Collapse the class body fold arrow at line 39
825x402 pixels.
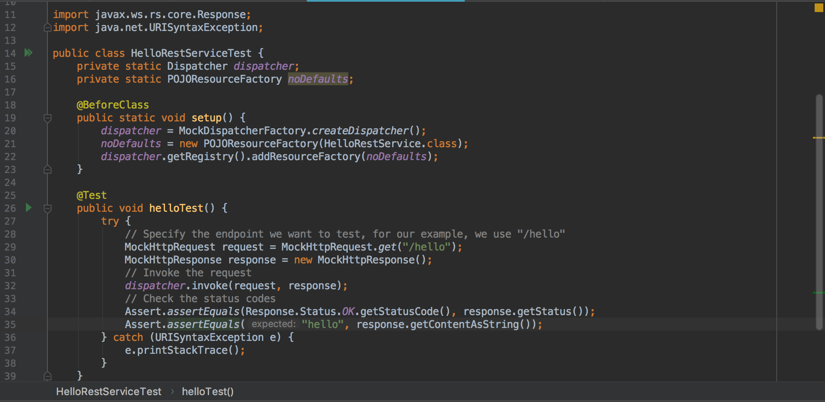pyautogui.click(x=47, y=376)
